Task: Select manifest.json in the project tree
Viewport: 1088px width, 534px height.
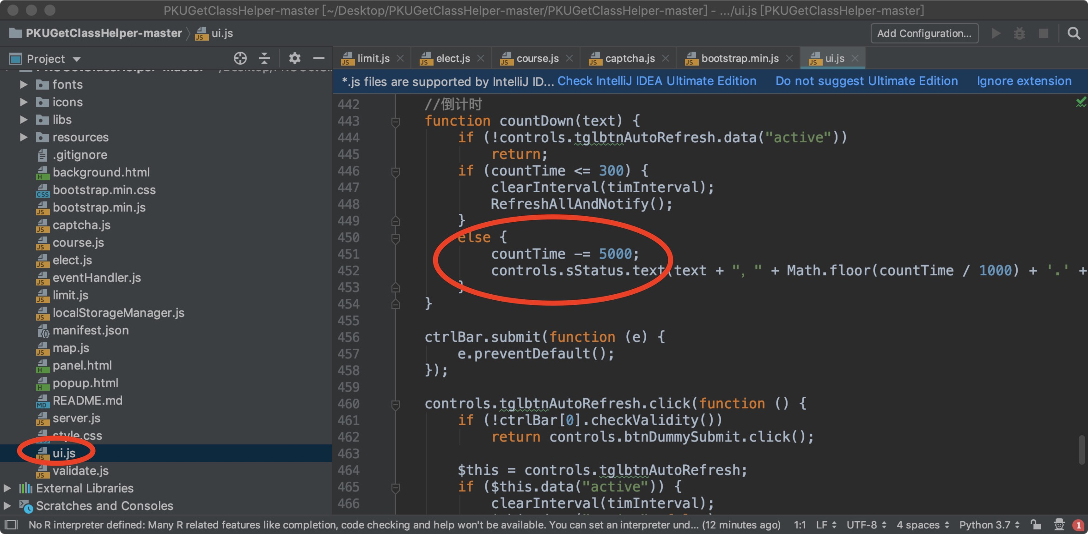Action: [x=90, y=330]
